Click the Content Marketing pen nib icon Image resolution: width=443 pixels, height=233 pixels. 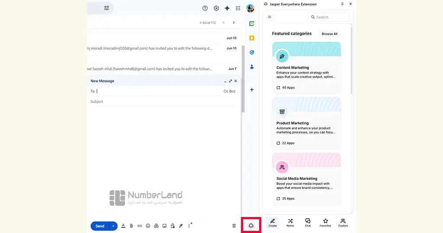282,56
